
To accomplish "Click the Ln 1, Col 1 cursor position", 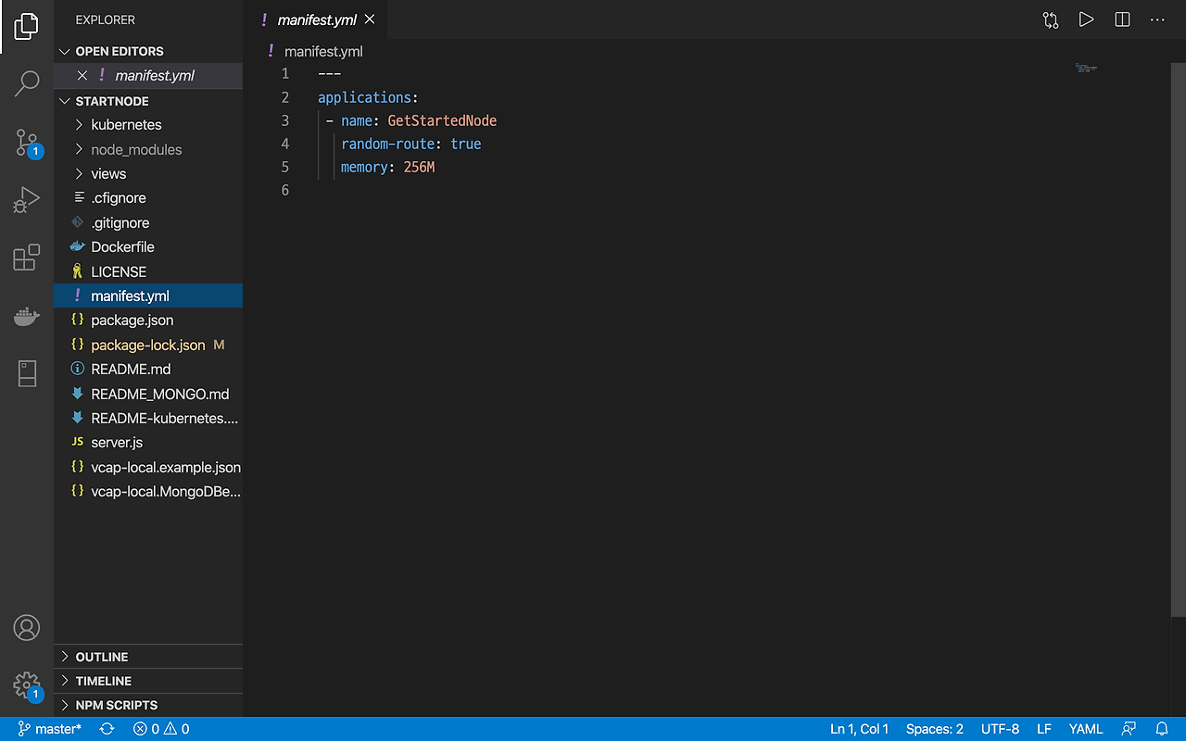I will tap(860, 729).
